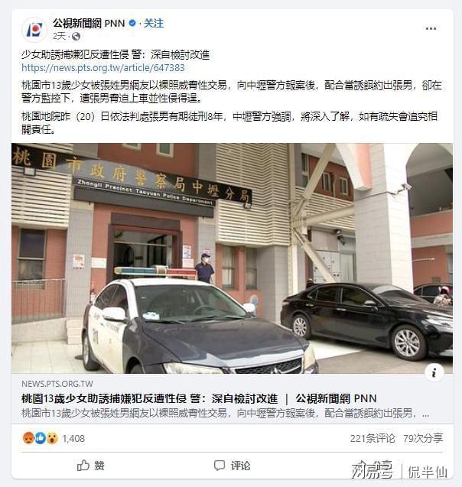Viewport: 462px width, 487px height.
Task: Open the news.pts.org.tw article URL
Action: pyautogui.click(x=103, y=68)
